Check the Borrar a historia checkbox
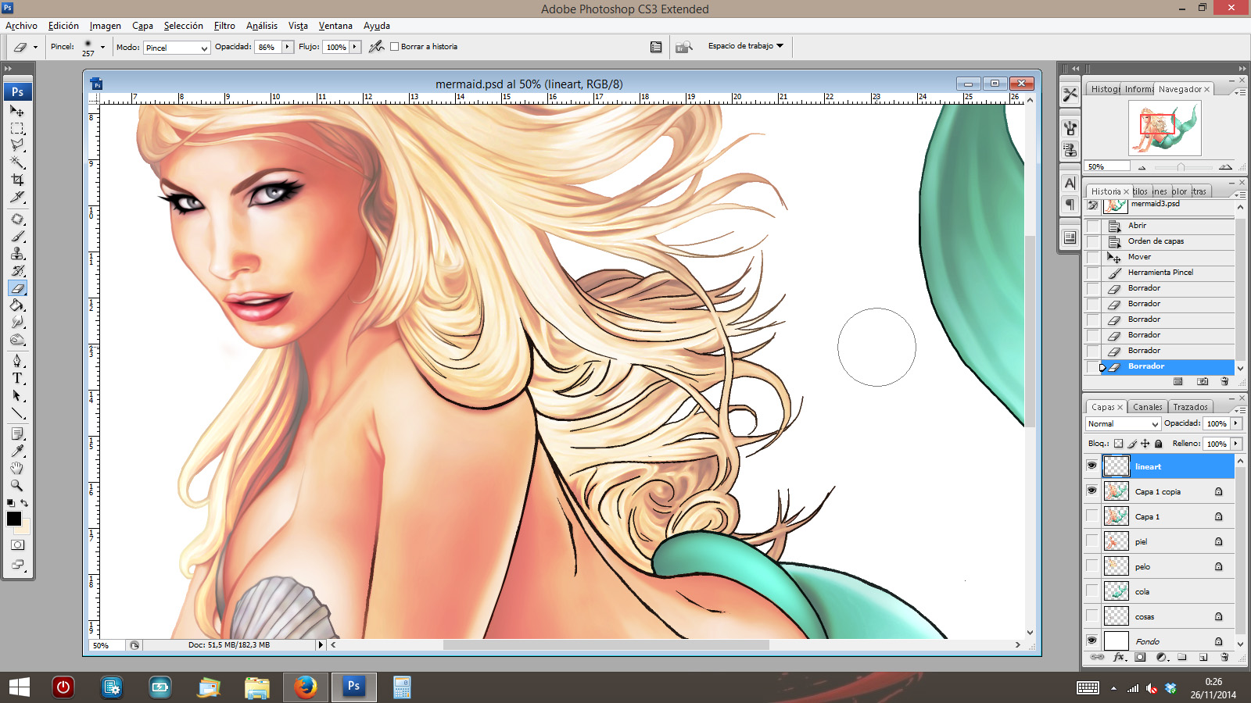The image size is (1251, 703). [395, 47]
